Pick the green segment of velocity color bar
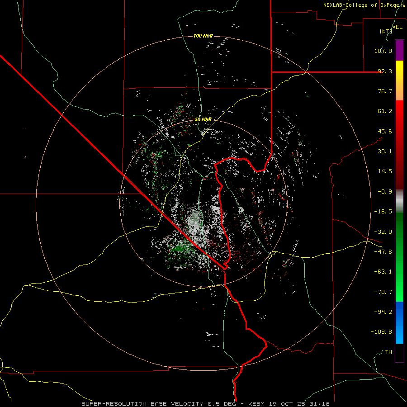The height and width of the screenshot is (407, 407). pos(399,257)
